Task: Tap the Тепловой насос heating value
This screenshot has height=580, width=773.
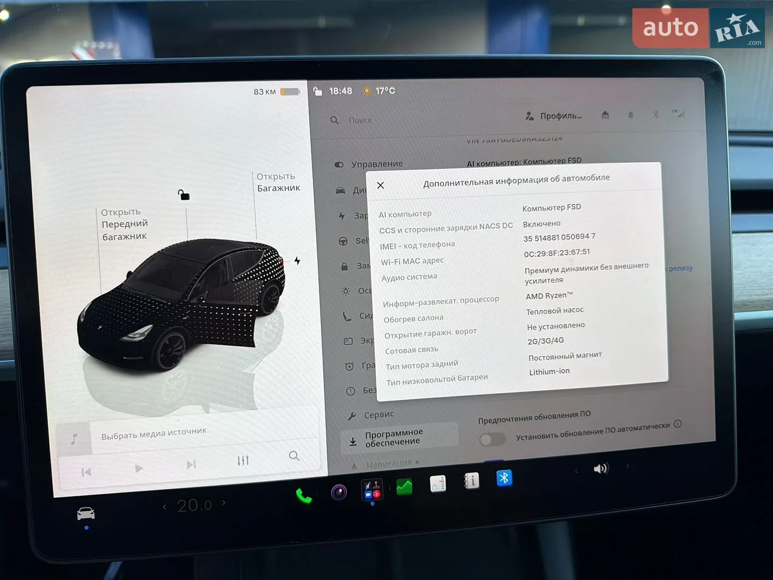Action: 555,311
